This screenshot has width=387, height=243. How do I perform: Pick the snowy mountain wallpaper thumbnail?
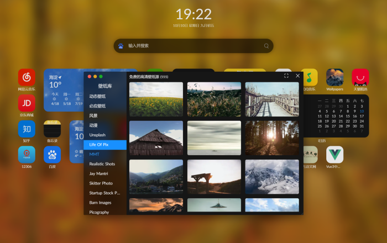[x=272, y=177]
